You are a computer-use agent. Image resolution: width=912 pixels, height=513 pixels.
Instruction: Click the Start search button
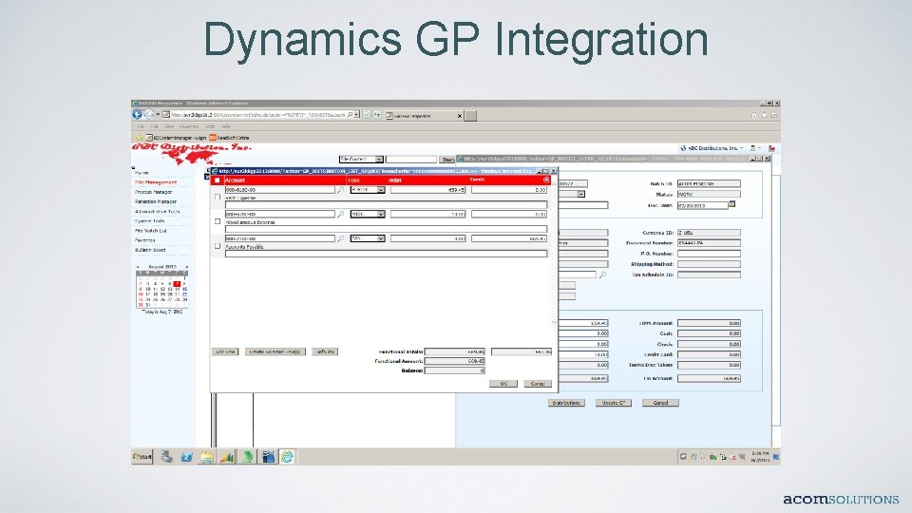(x=447, y=159)
